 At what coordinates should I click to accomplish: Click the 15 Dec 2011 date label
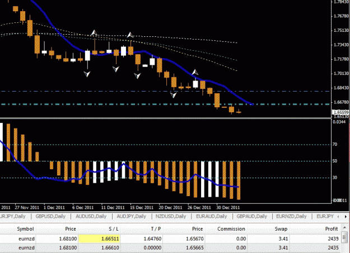coord(142,208)
